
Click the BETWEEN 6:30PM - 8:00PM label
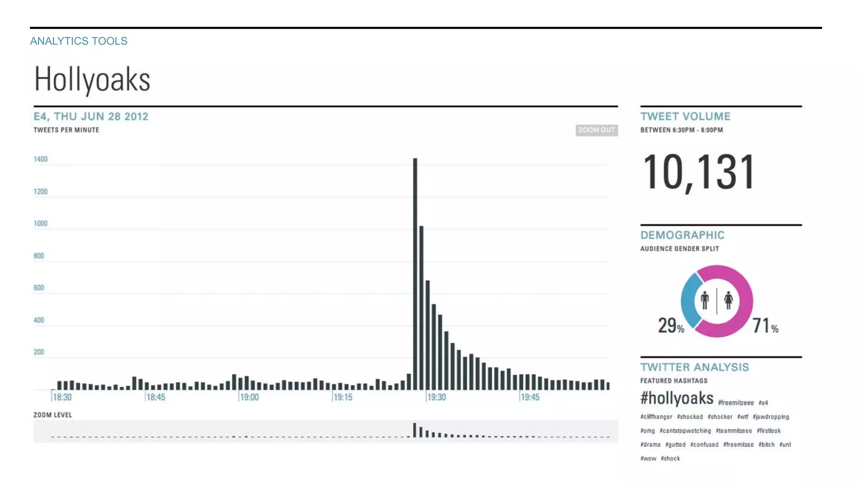coord(682,130)
